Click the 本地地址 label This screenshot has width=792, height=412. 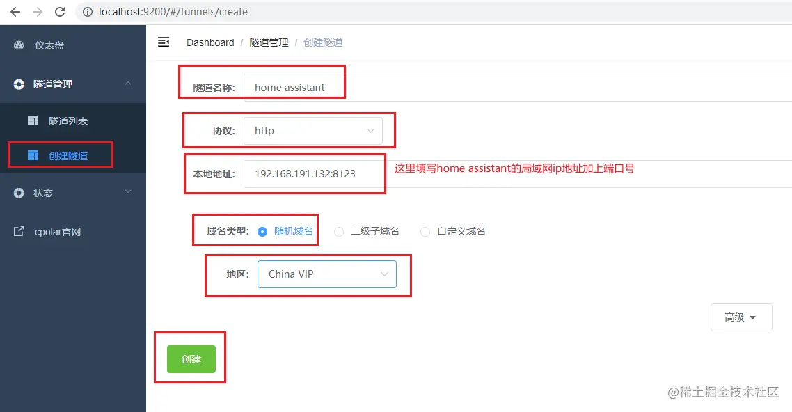point(214,174)
